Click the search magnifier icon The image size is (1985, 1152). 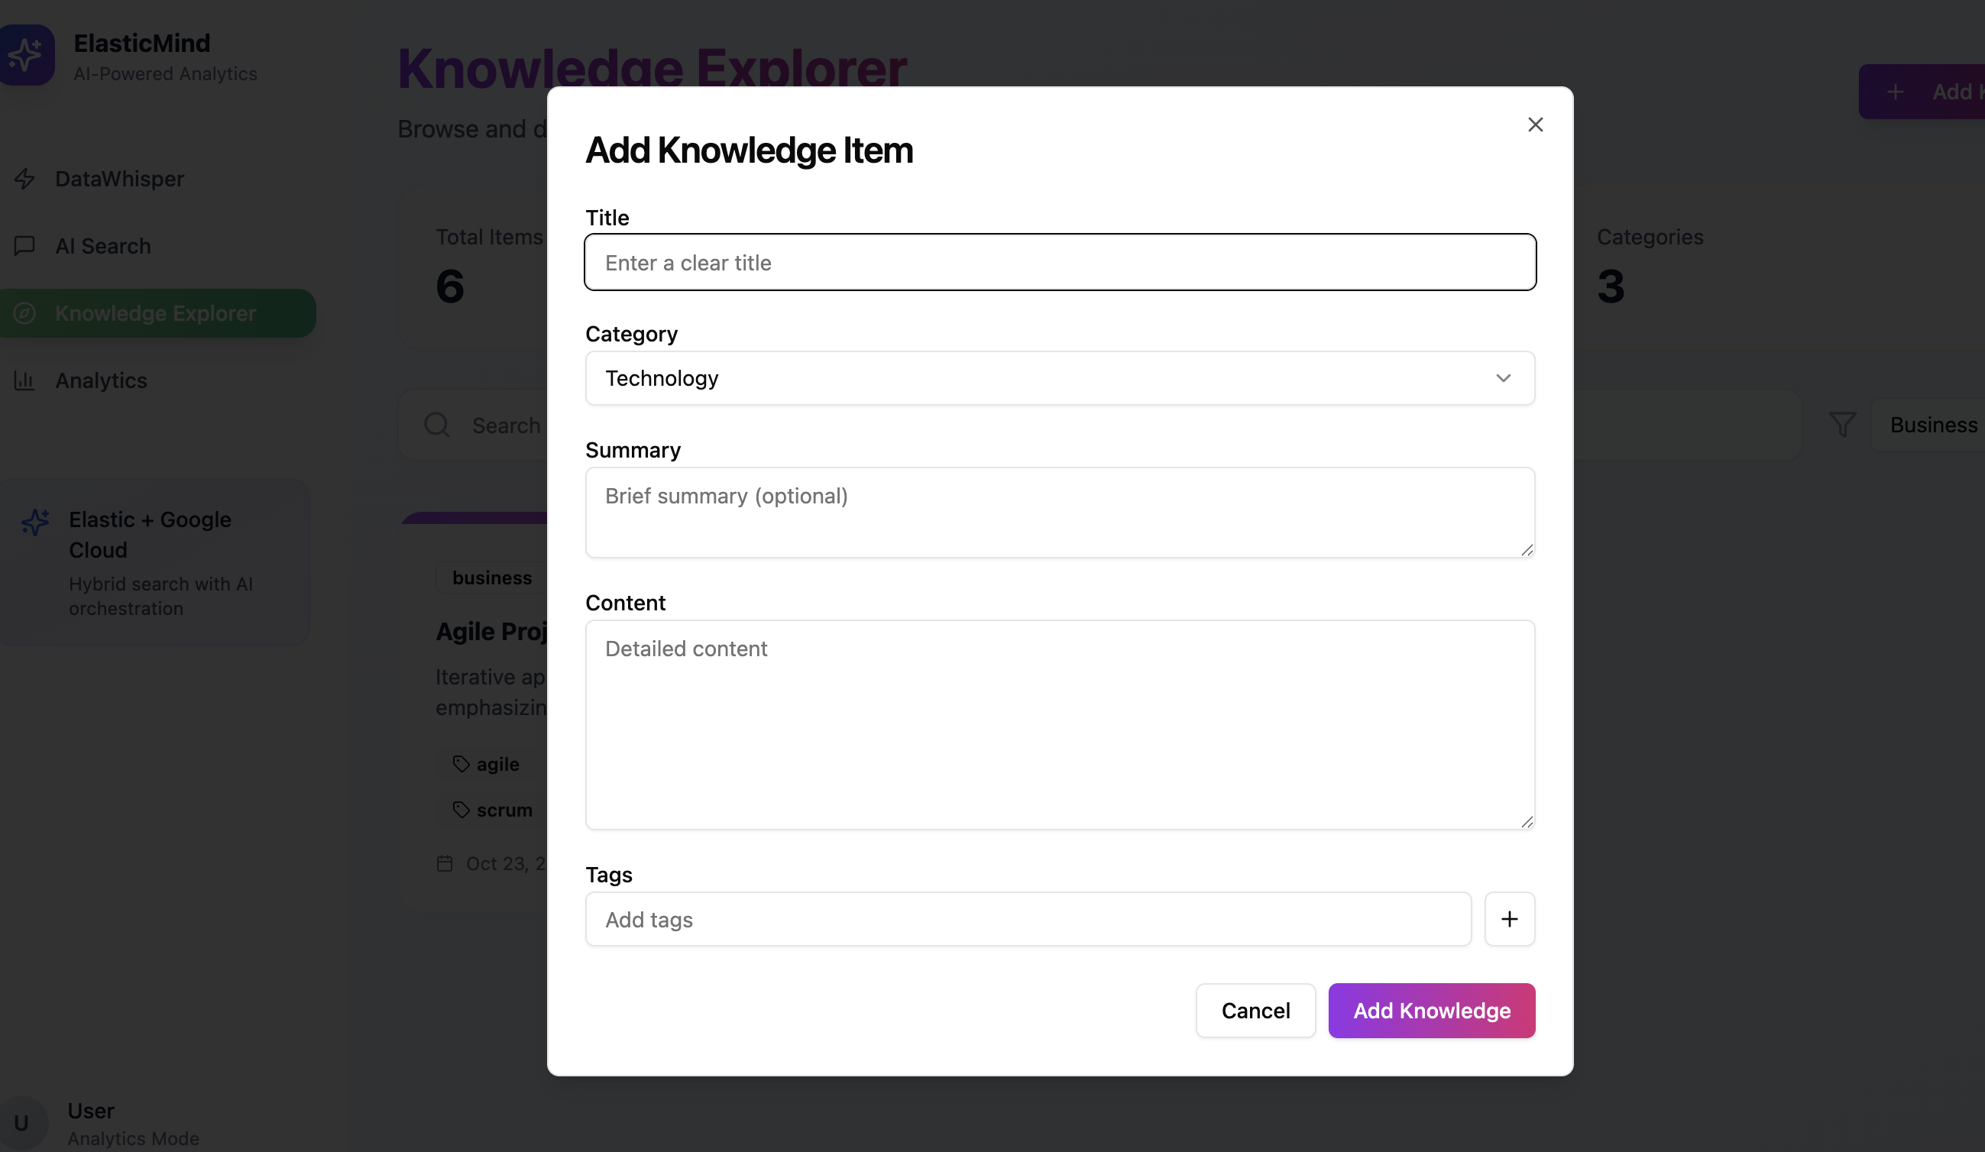click(x=437, y=426)
